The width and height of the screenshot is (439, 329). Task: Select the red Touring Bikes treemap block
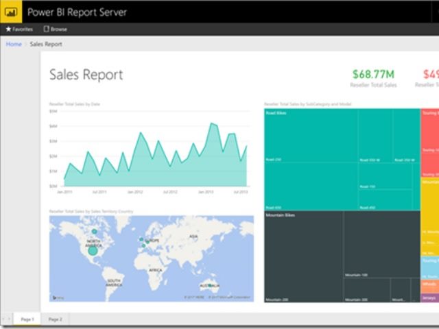[430, 143]
